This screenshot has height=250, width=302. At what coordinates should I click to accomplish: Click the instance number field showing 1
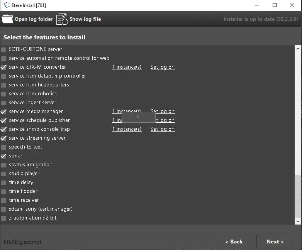(138, 118)
